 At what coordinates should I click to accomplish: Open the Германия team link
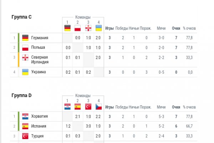pos(40,38)
